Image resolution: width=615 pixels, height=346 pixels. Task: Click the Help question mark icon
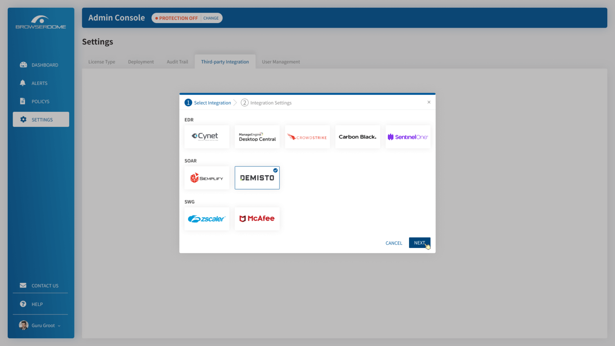click(23, 304)
